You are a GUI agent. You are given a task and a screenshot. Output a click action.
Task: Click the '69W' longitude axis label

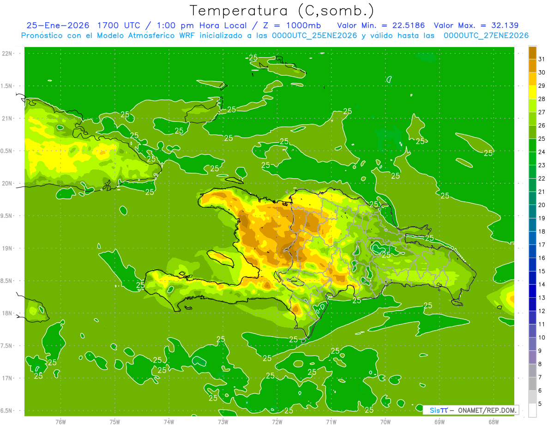tap(440, 422)
